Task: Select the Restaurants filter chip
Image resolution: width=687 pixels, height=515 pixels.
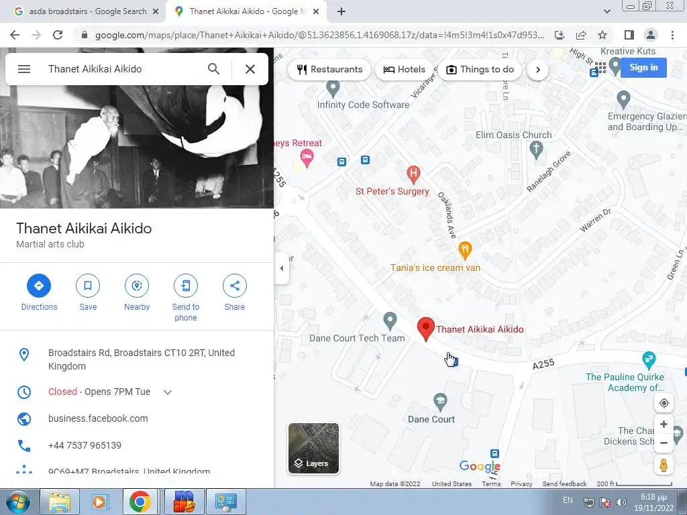Action: click(329, 69)
